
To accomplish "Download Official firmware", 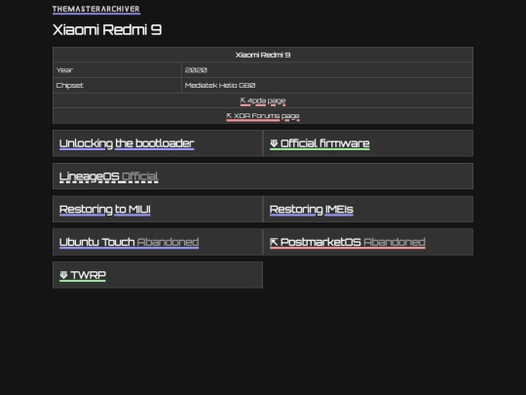I will [319, 143].
